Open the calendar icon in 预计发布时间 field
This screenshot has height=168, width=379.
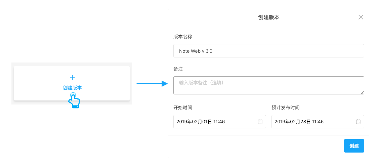(x=358, y=122)
